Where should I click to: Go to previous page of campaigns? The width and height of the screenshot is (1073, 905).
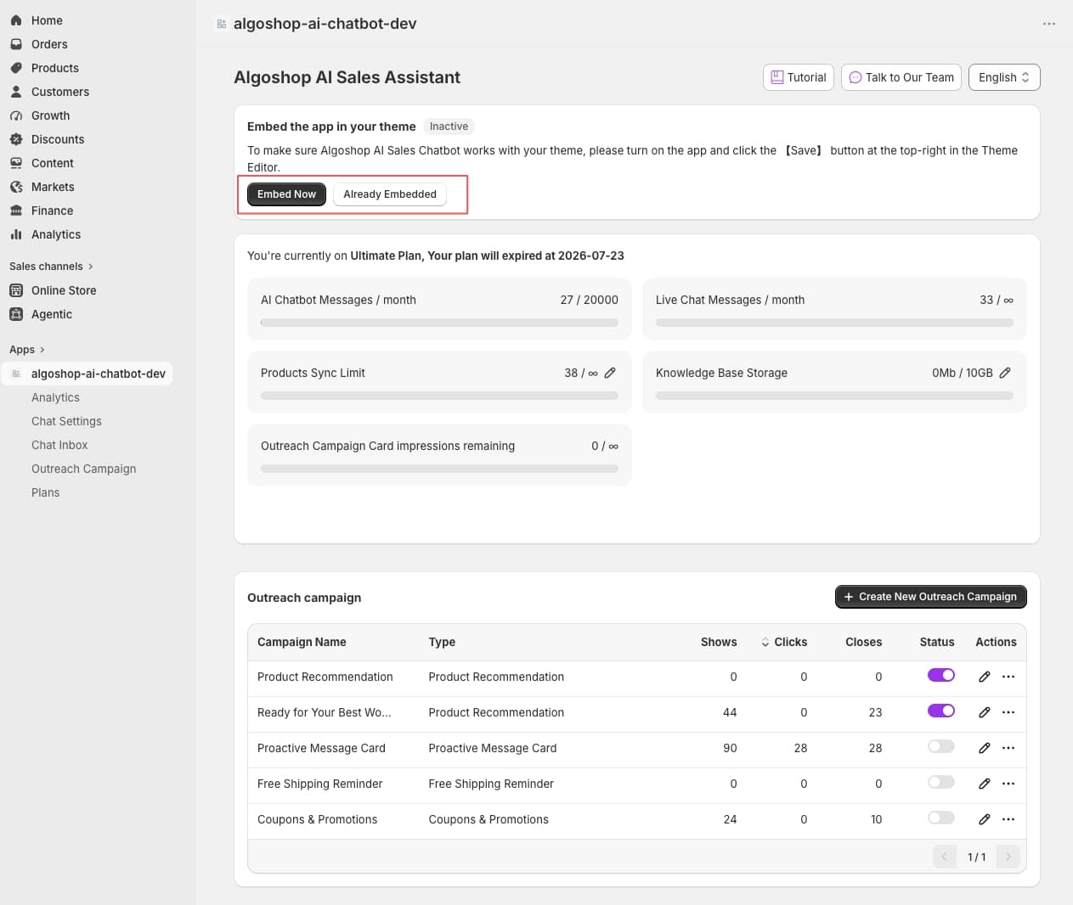point(945,857)
